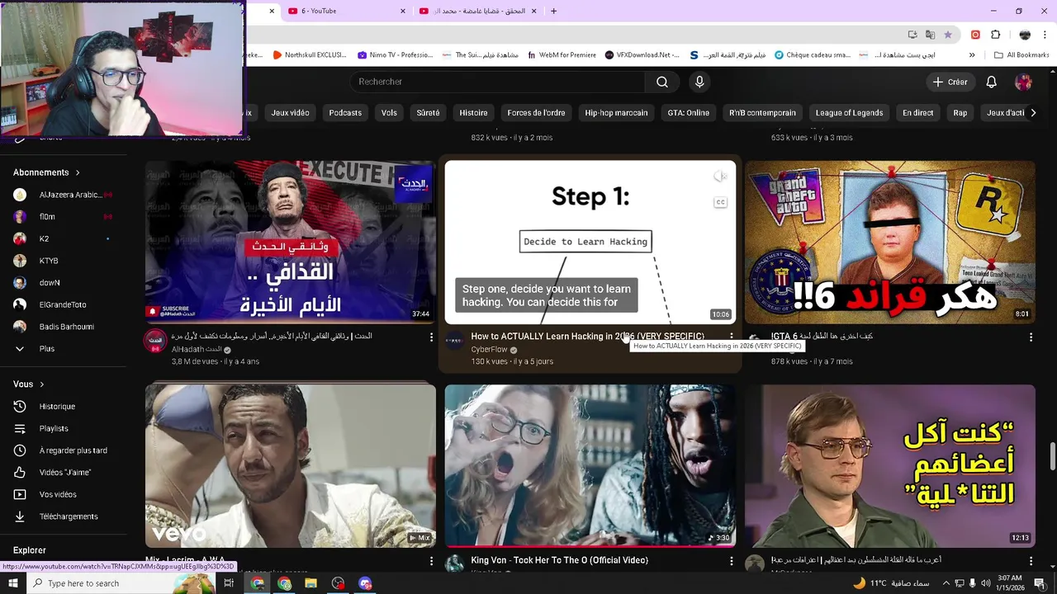Expand more subscriptions with Plus

click(47, 349)
